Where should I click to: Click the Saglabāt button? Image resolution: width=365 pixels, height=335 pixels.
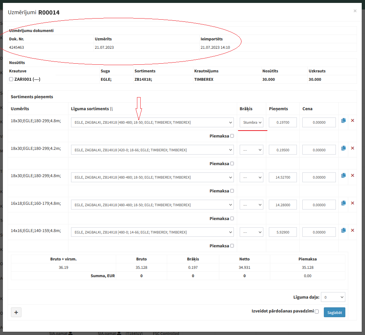pos(334,312)
